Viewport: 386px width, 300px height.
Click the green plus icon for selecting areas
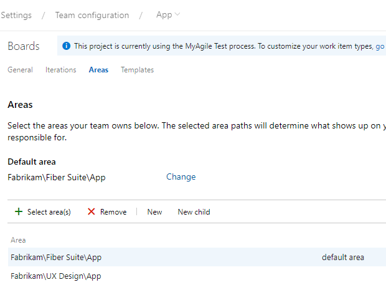pyautogui.click(x=19, y=212)
